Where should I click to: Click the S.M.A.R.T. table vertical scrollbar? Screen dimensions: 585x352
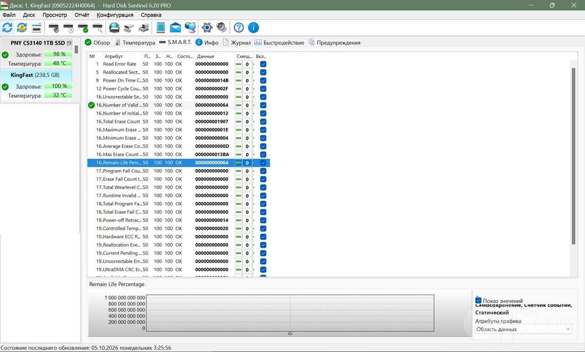tap(573, 157)
